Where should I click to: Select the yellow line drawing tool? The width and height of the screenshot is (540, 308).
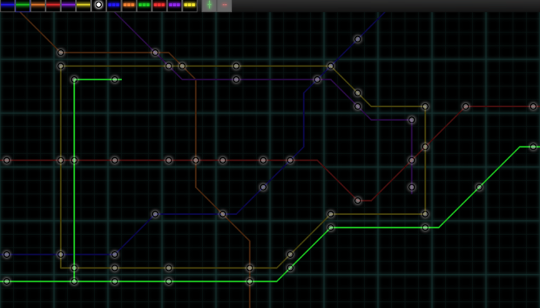pyautogui.click(x=83, y=5)
